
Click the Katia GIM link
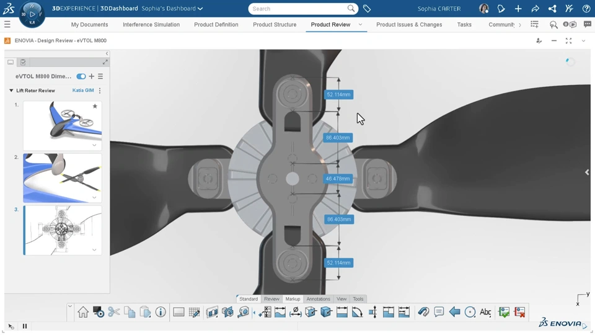tap(82, 91)
